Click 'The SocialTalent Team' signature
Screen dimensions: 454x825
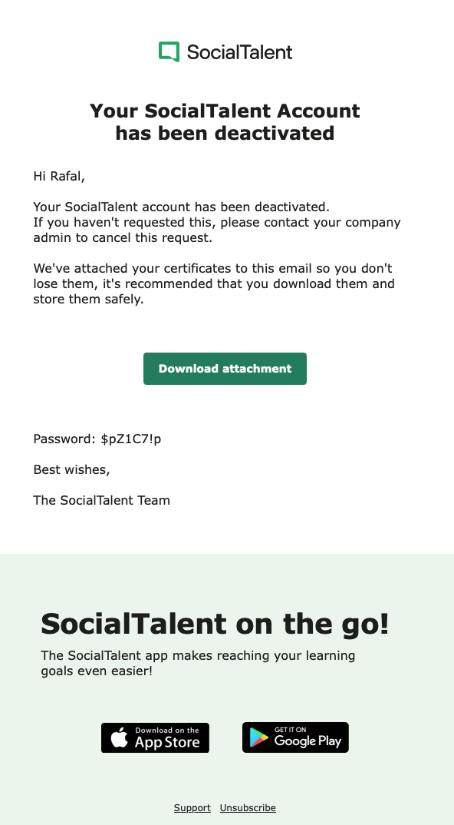(x=101, y=500)
